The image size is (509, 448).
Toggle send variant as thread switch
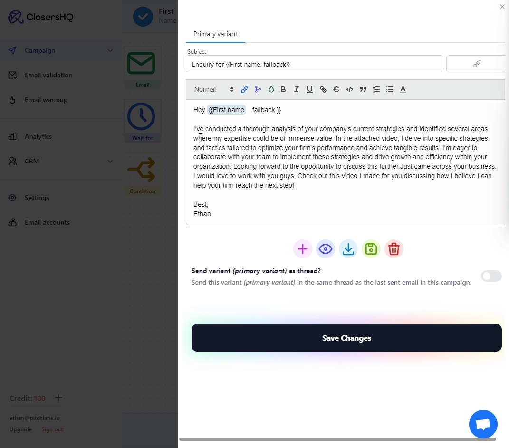[491, 276]
